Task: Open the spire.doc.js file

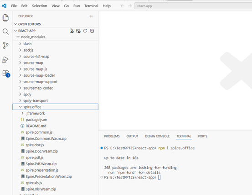Action: [x=56, y=145]
